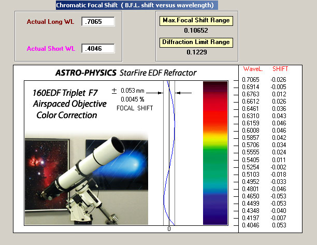317x245 pixels.
Task: Click the ± 0.053 mm focal shift label
Action: [128, 91]
